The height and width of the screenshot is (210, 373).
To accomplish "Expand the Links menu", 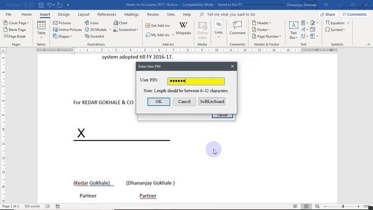I will tap(219, 30).
